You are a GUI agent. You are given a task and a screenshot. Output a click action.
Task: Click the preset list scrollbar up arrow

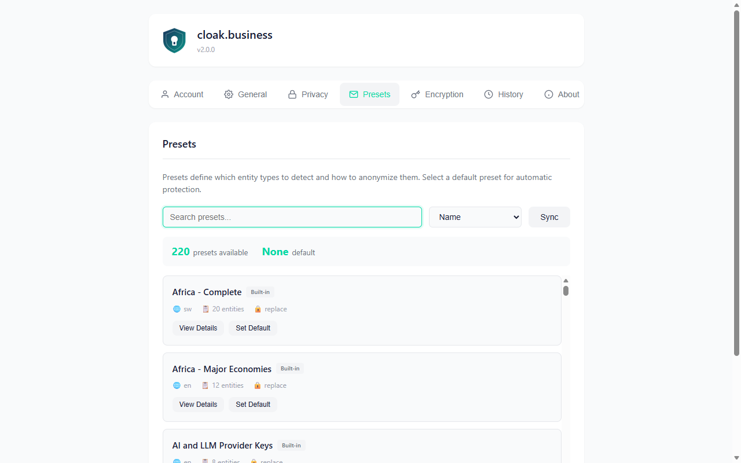566,281
